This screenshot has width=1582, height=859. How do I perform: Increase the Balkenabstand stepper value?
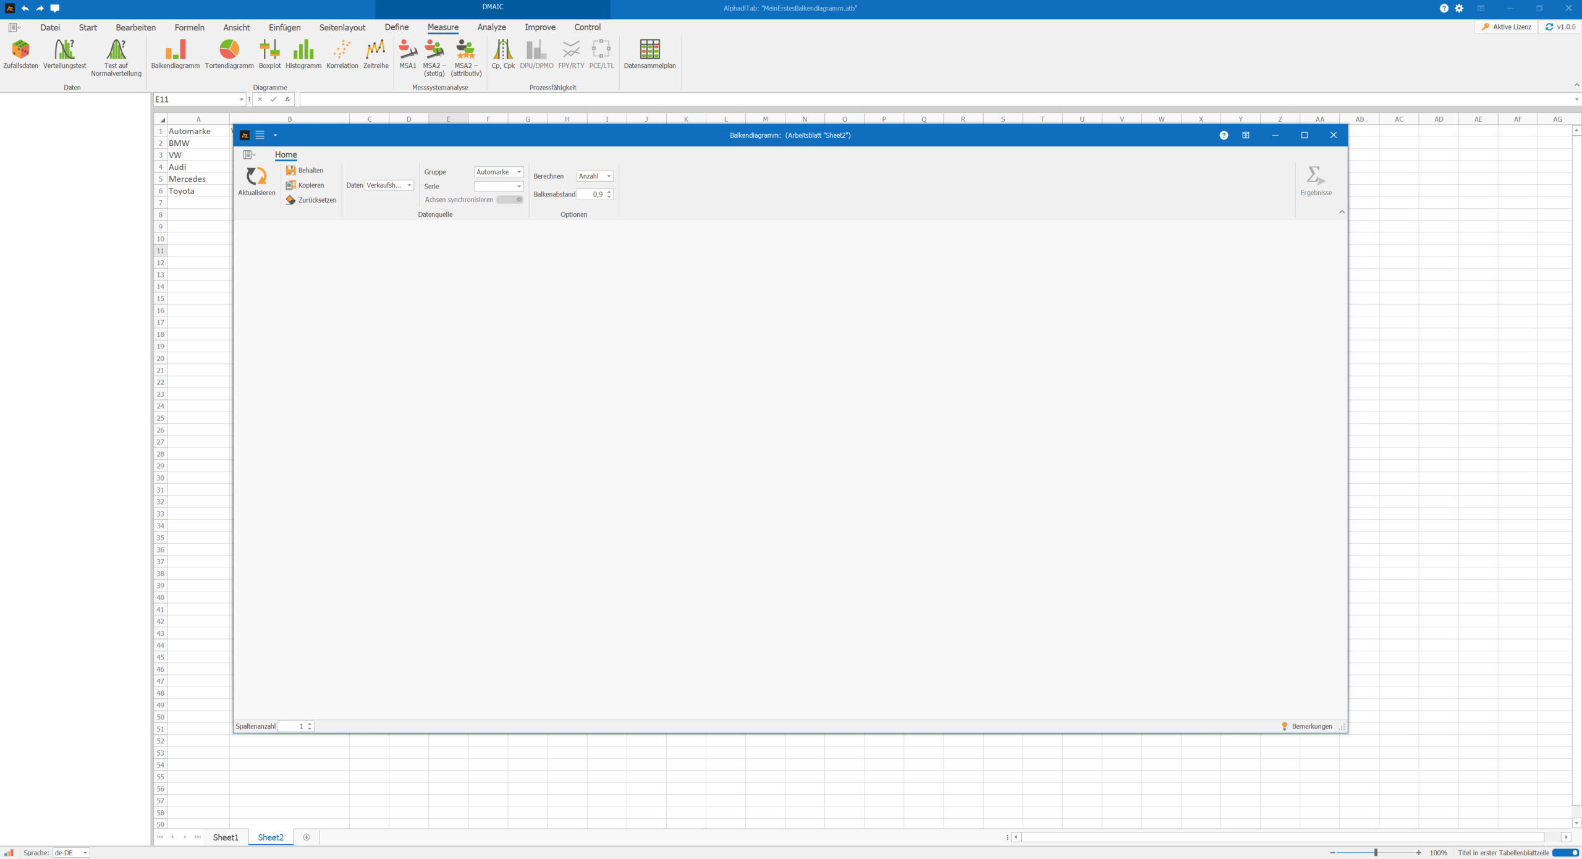click(609, 192)
